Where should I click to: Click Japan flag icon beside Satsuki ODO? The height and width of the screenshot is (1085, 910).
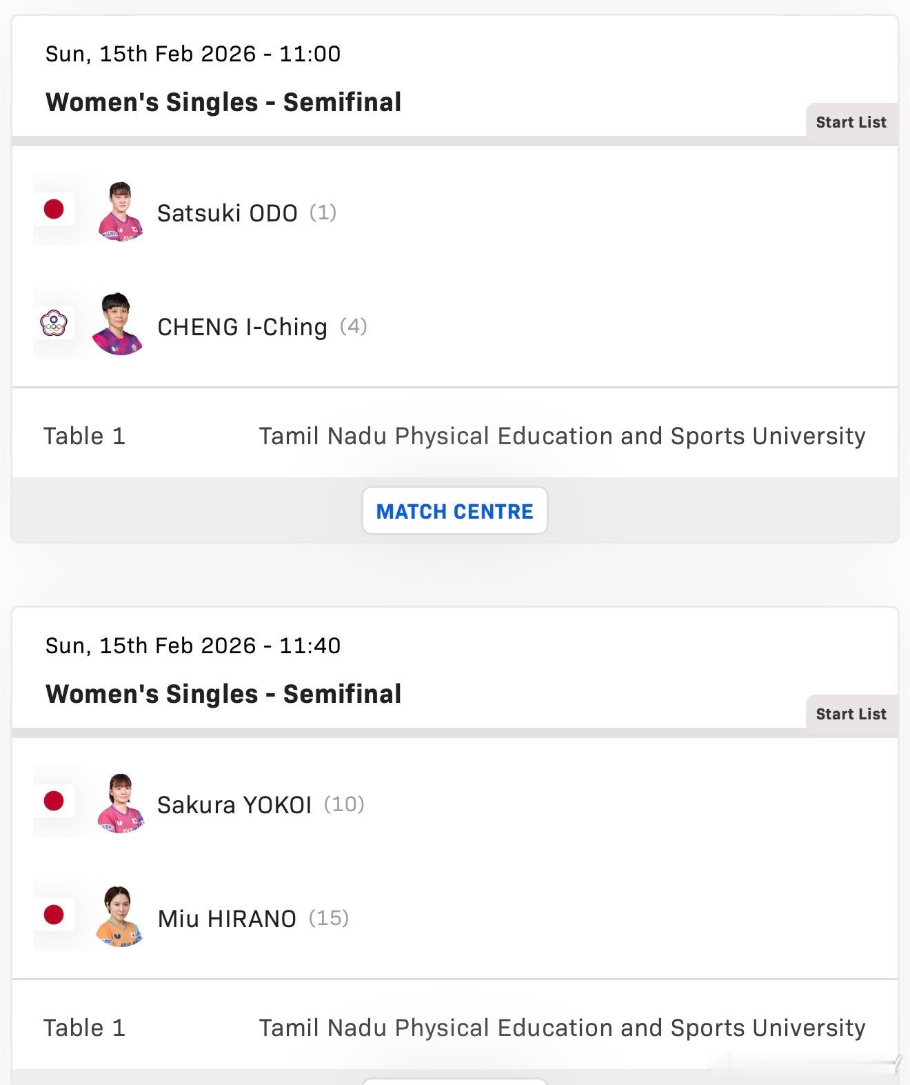[54, 209]
